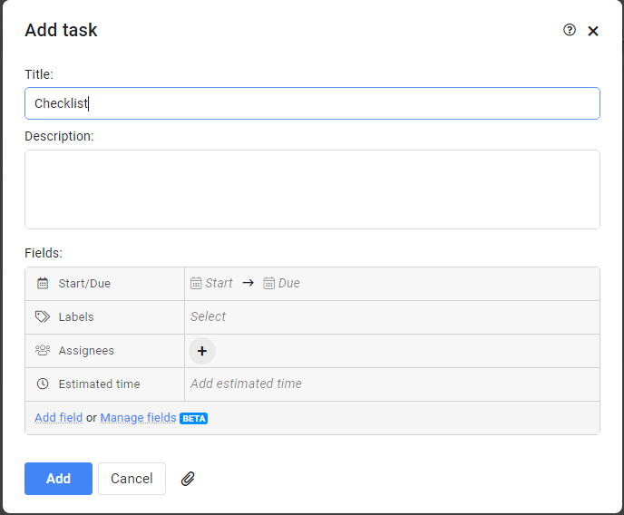Open the Labels Select dropdown

pyautogui.click(x=392, y=317)
